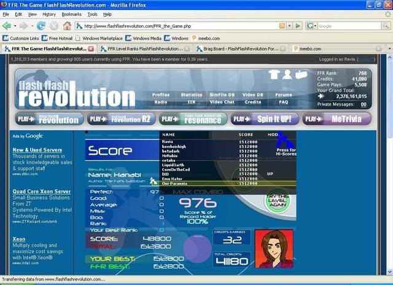Open the search engine selector dropdown
393x285 pixels.
[x=314, y=26]
